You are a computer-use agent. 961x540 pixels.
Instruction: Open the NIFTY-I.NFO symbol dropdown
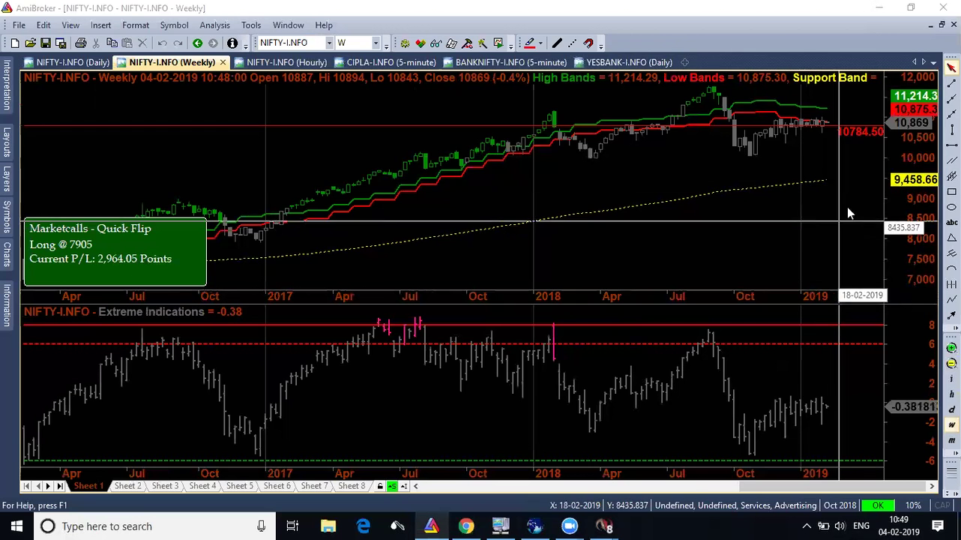coord(329,43)
